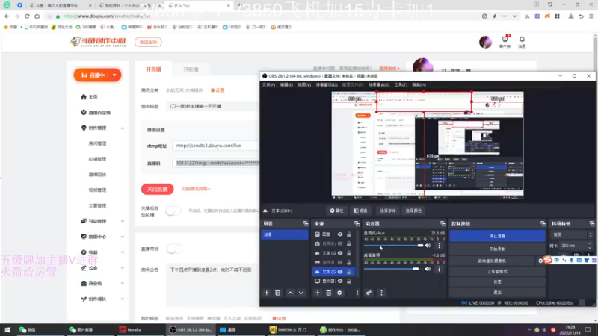This screenshot has height=336, width=598.
Task: Open 文件(F) menu in OBS
Action: pyautogui.click(x=268, y=85)
